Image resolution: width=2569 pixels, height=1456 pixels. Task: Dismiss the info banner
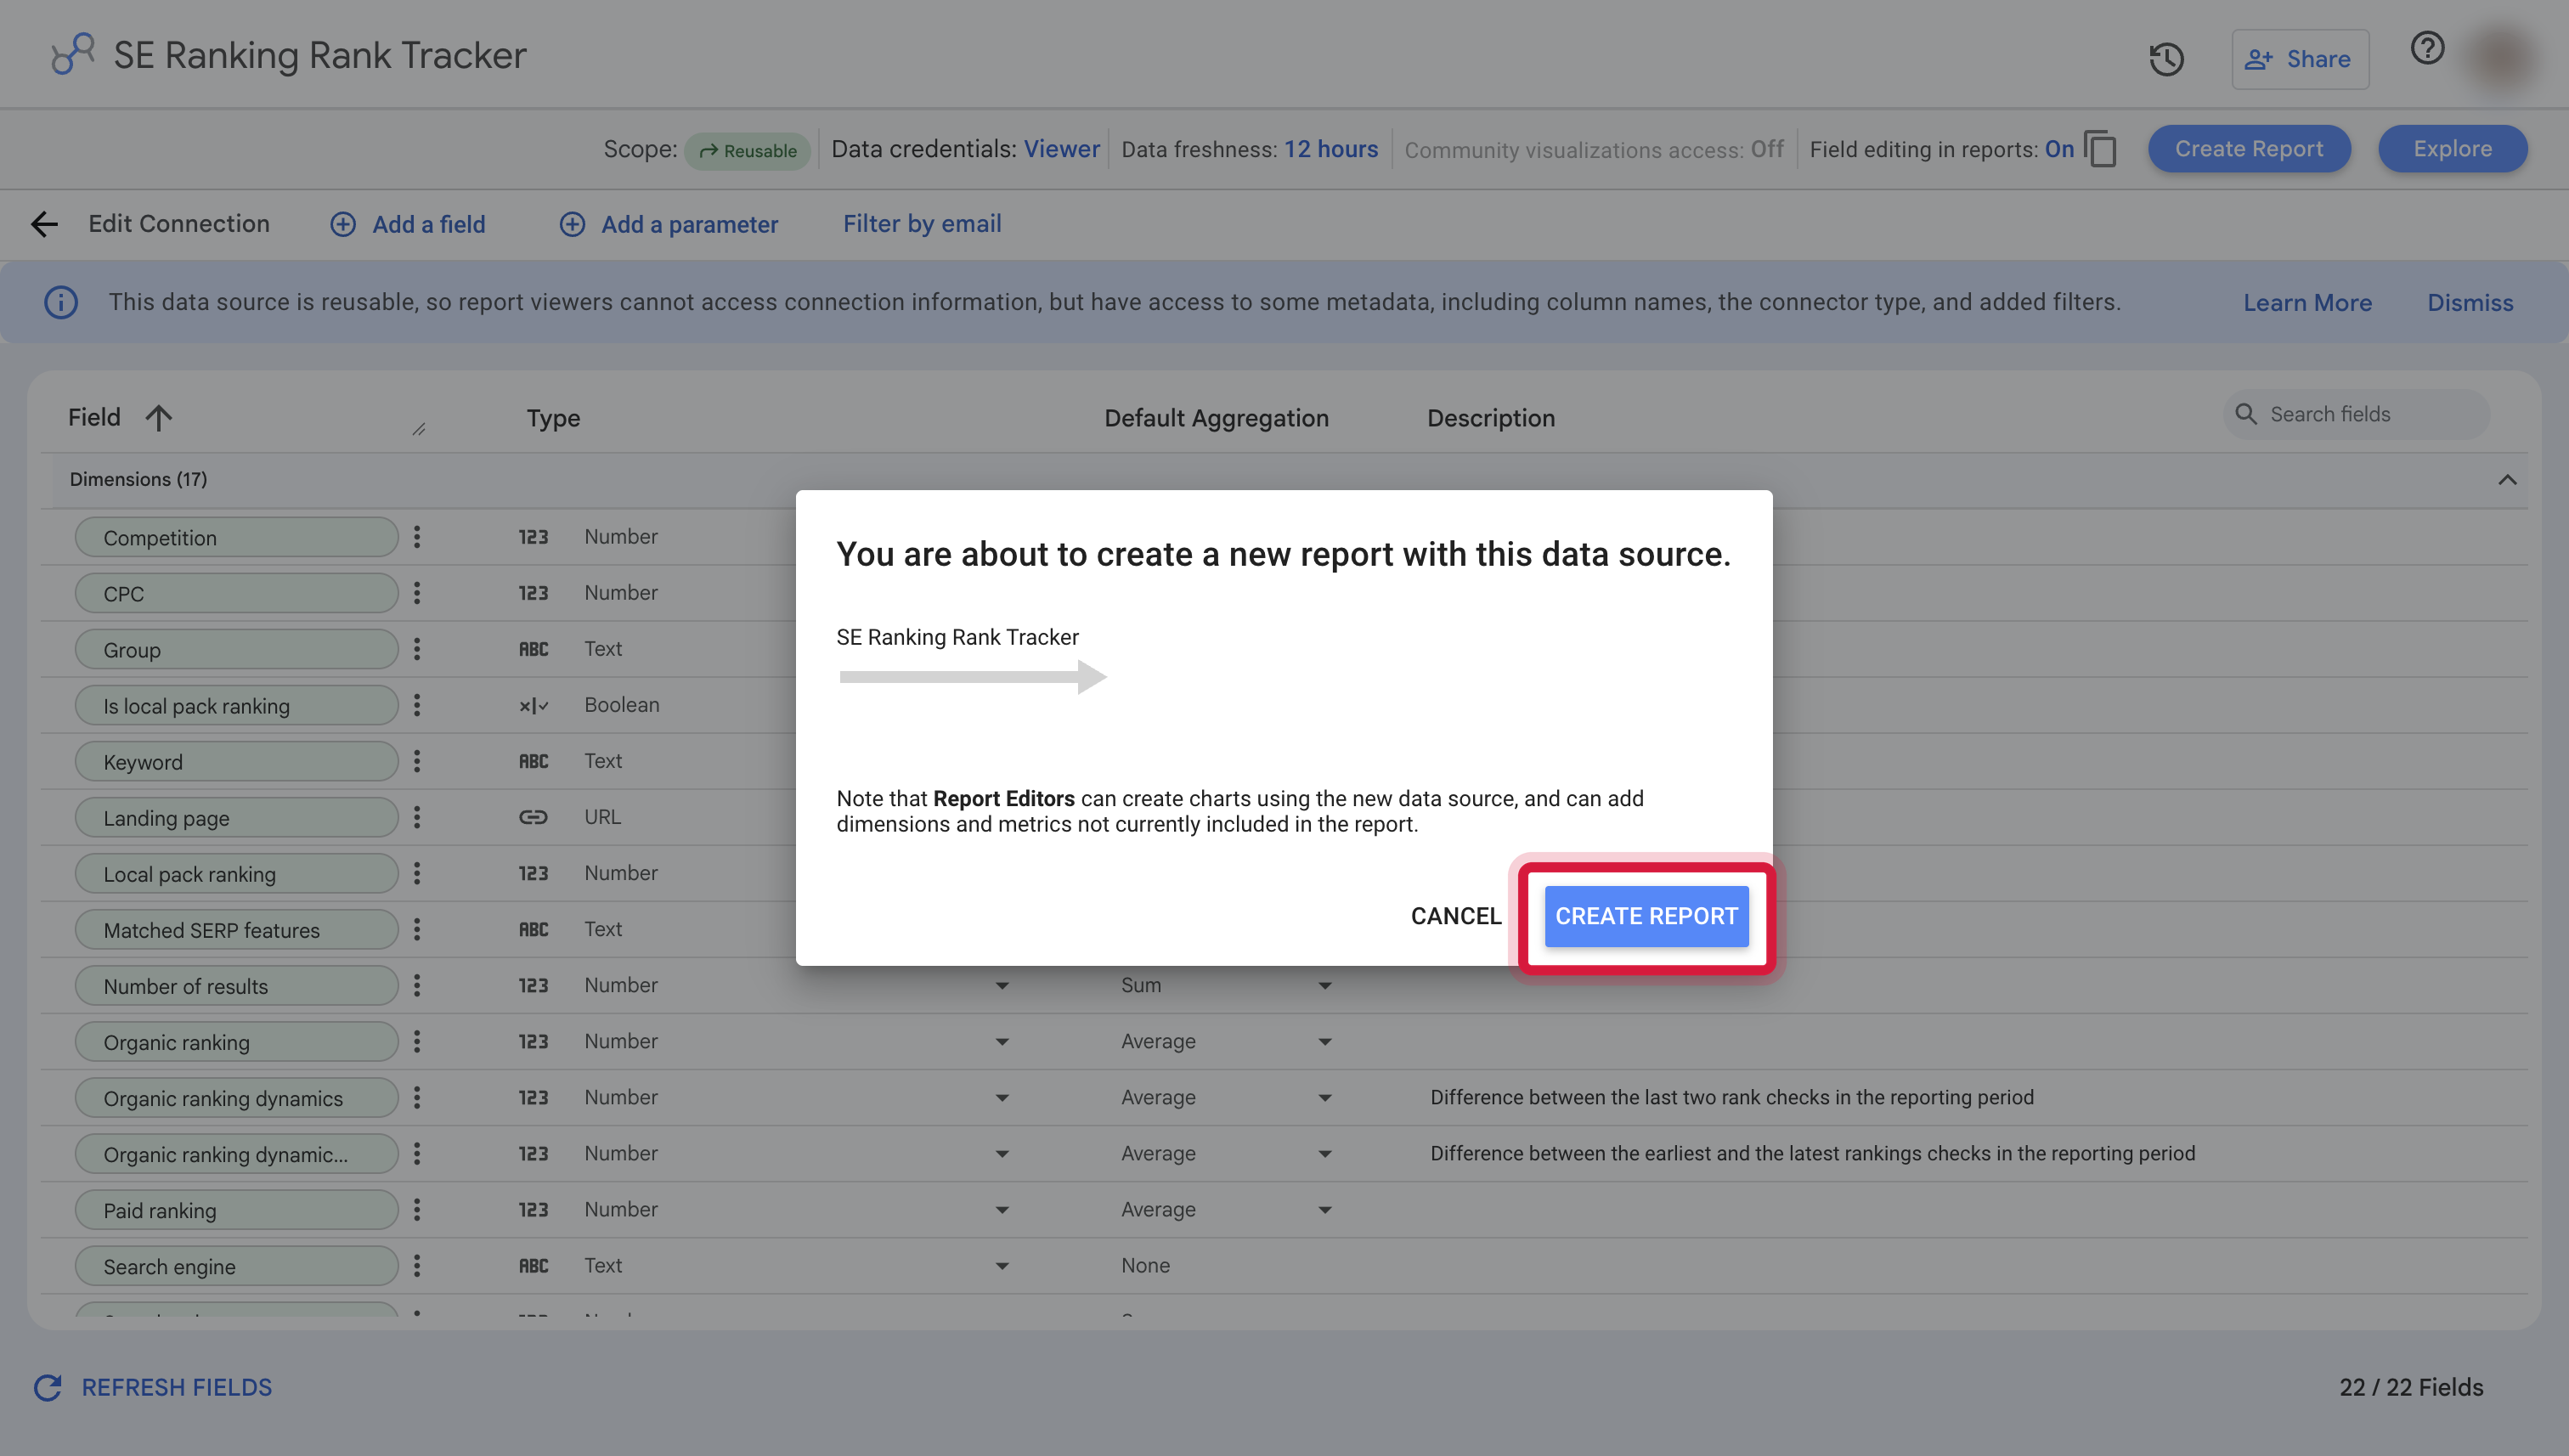click(x=2469, y=302)
